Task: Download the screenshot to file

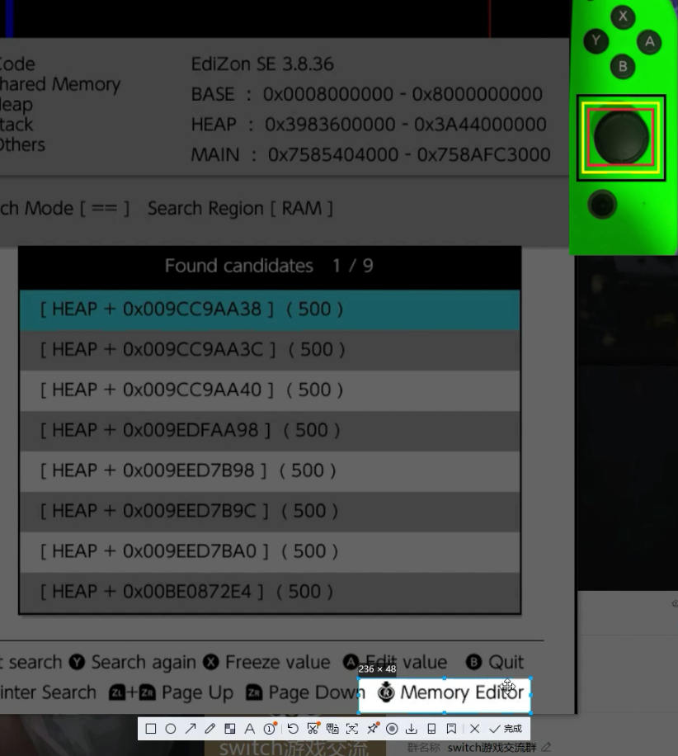Action: click(x=412, y=729)
